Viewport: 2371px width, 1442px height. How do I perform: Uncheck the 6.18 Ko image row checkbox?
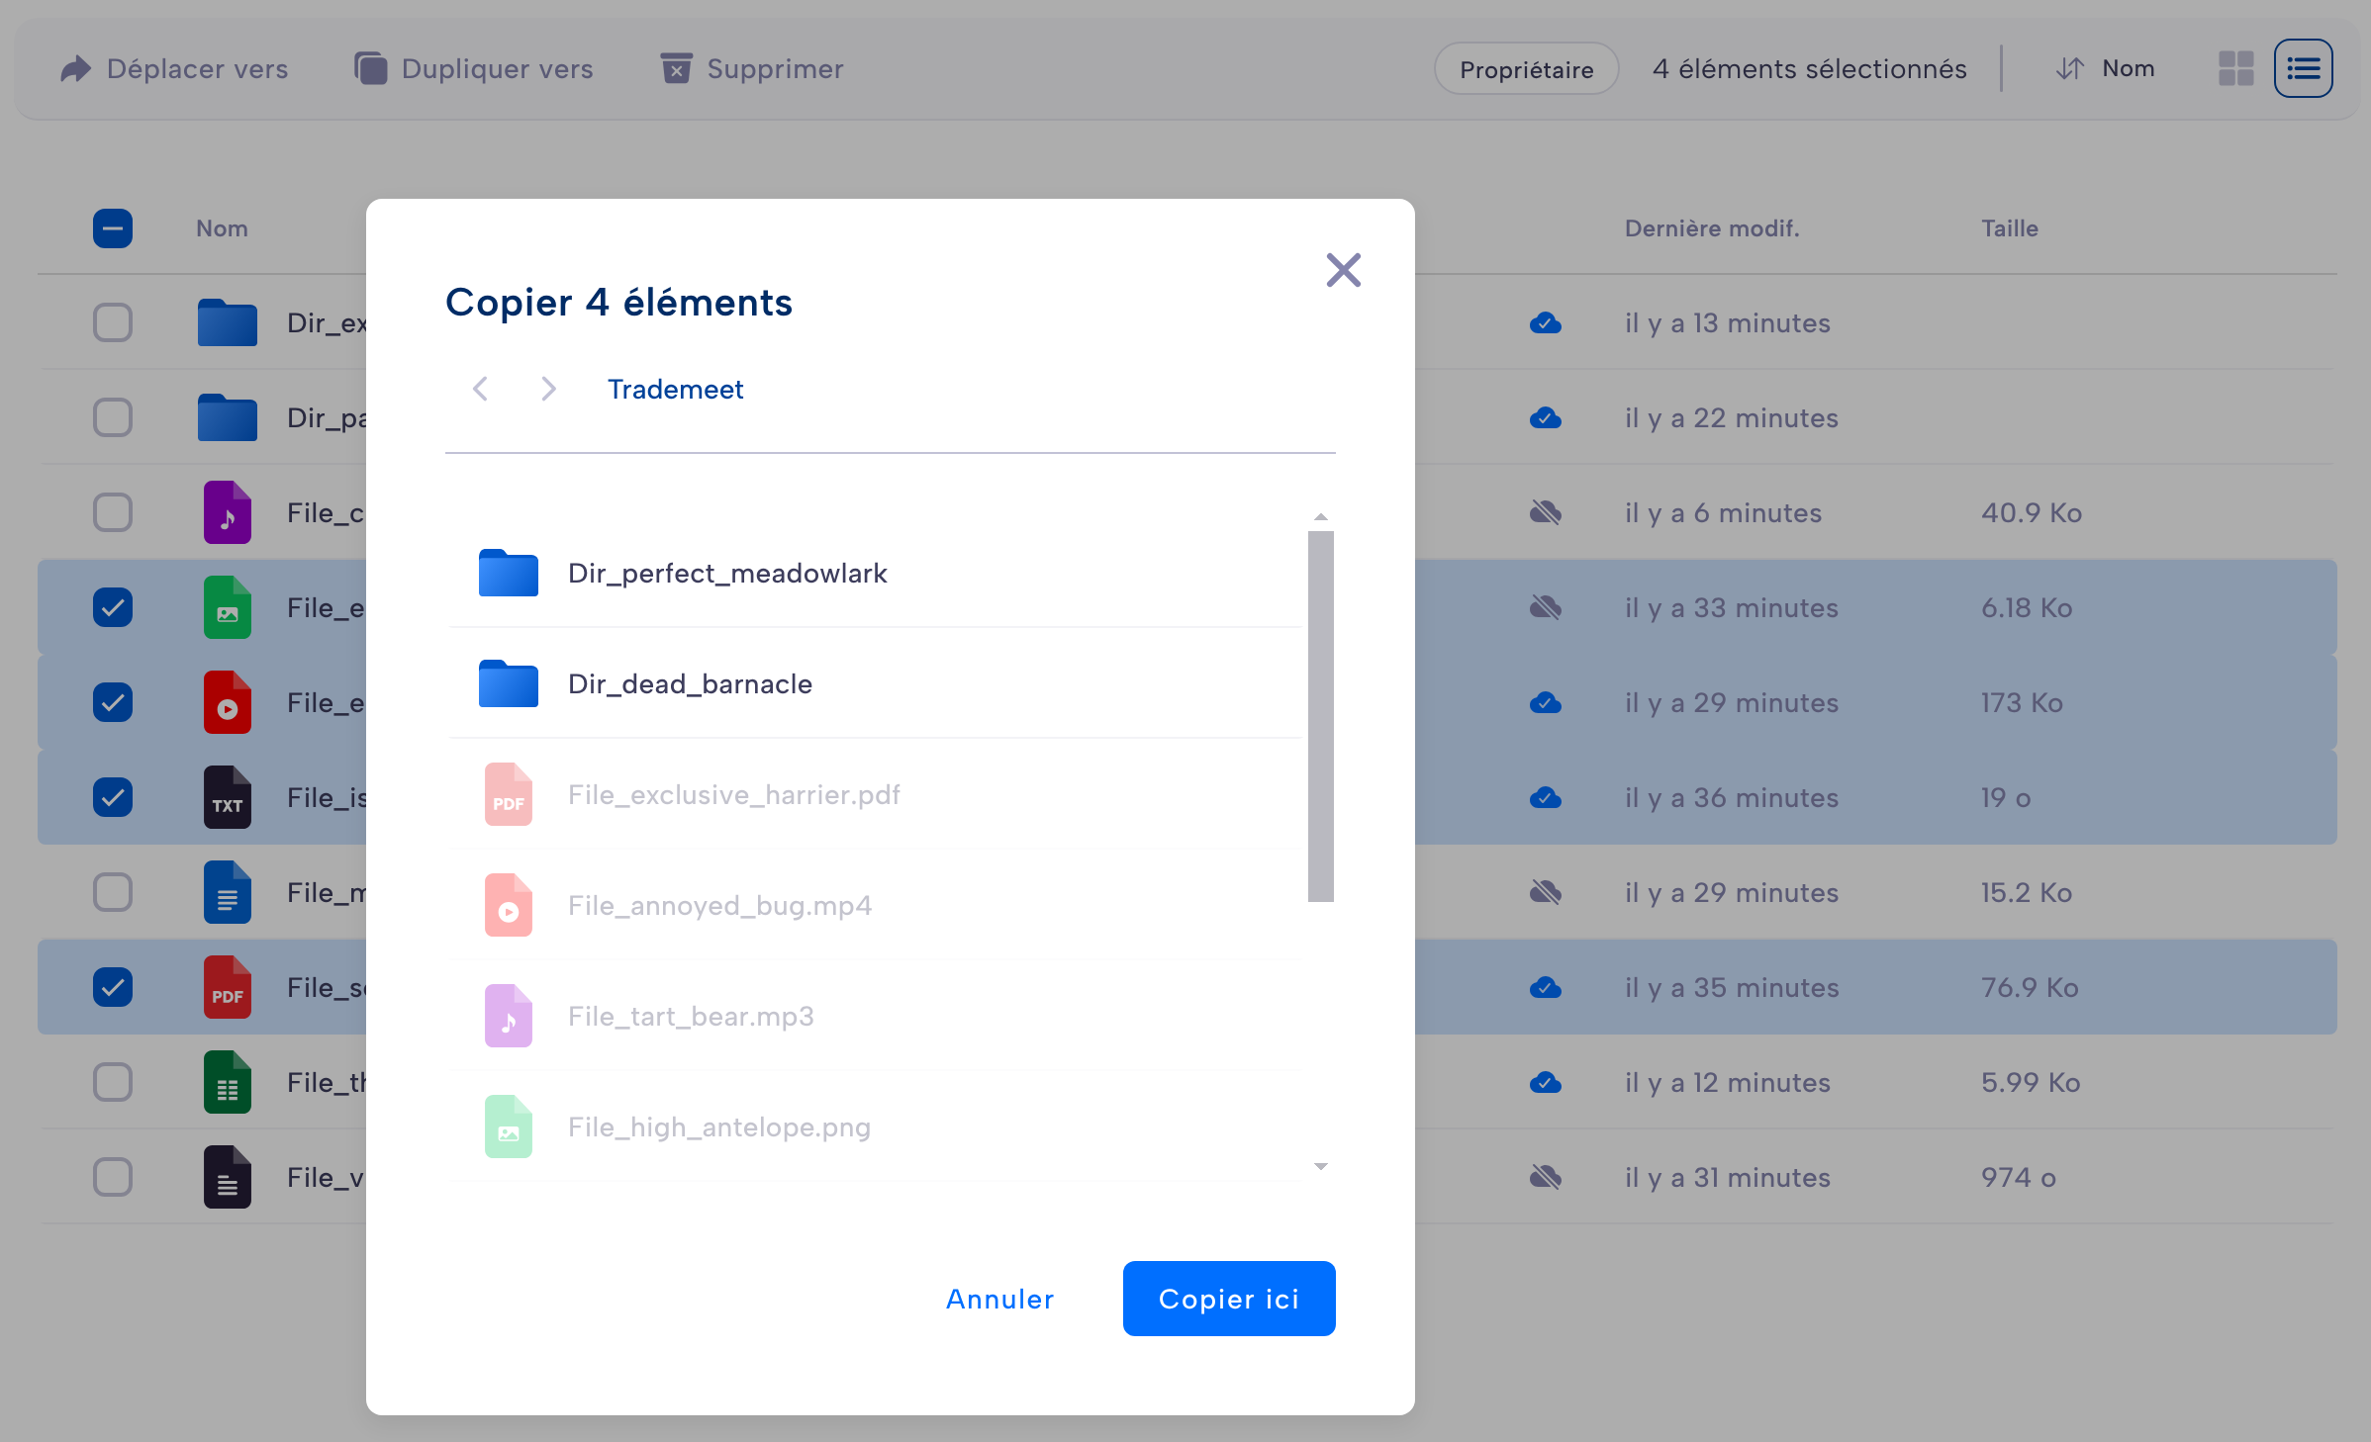[x=113, y=607]
